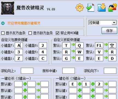Click the remapped skill key field W
The width and height of the screenshot is (118, 99).
79,52
